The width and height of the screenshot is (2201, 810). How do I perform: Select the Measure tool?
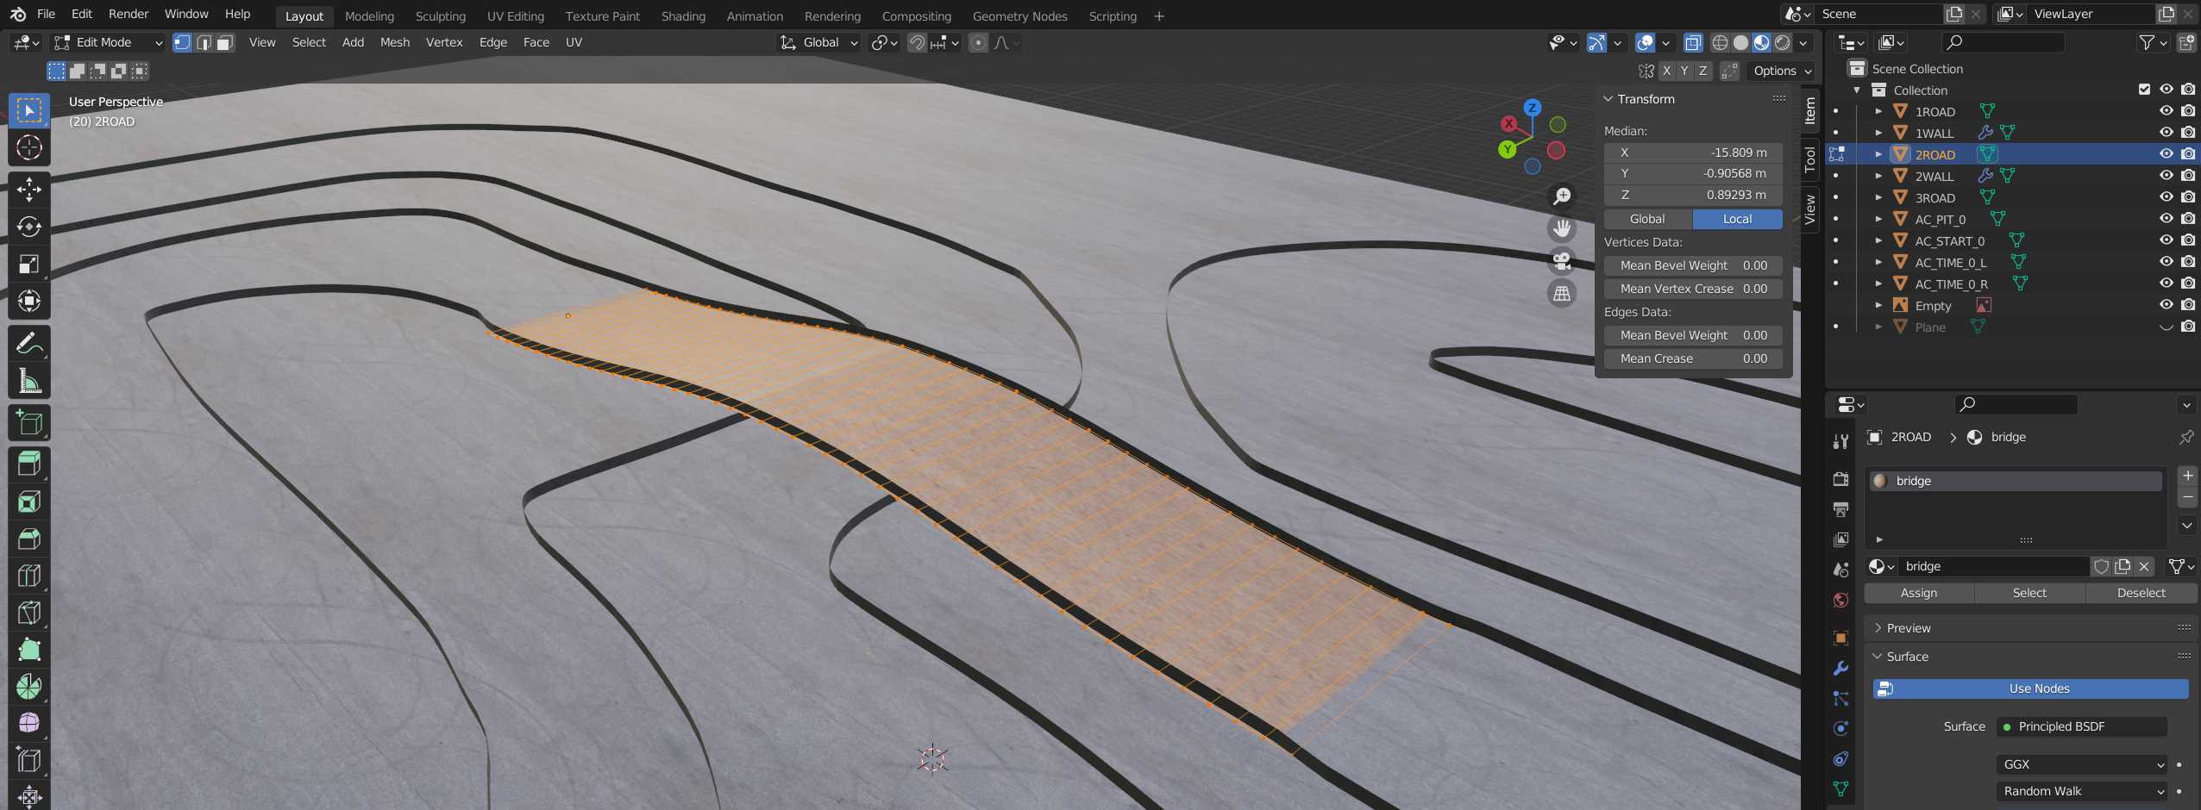coord(29,380)
